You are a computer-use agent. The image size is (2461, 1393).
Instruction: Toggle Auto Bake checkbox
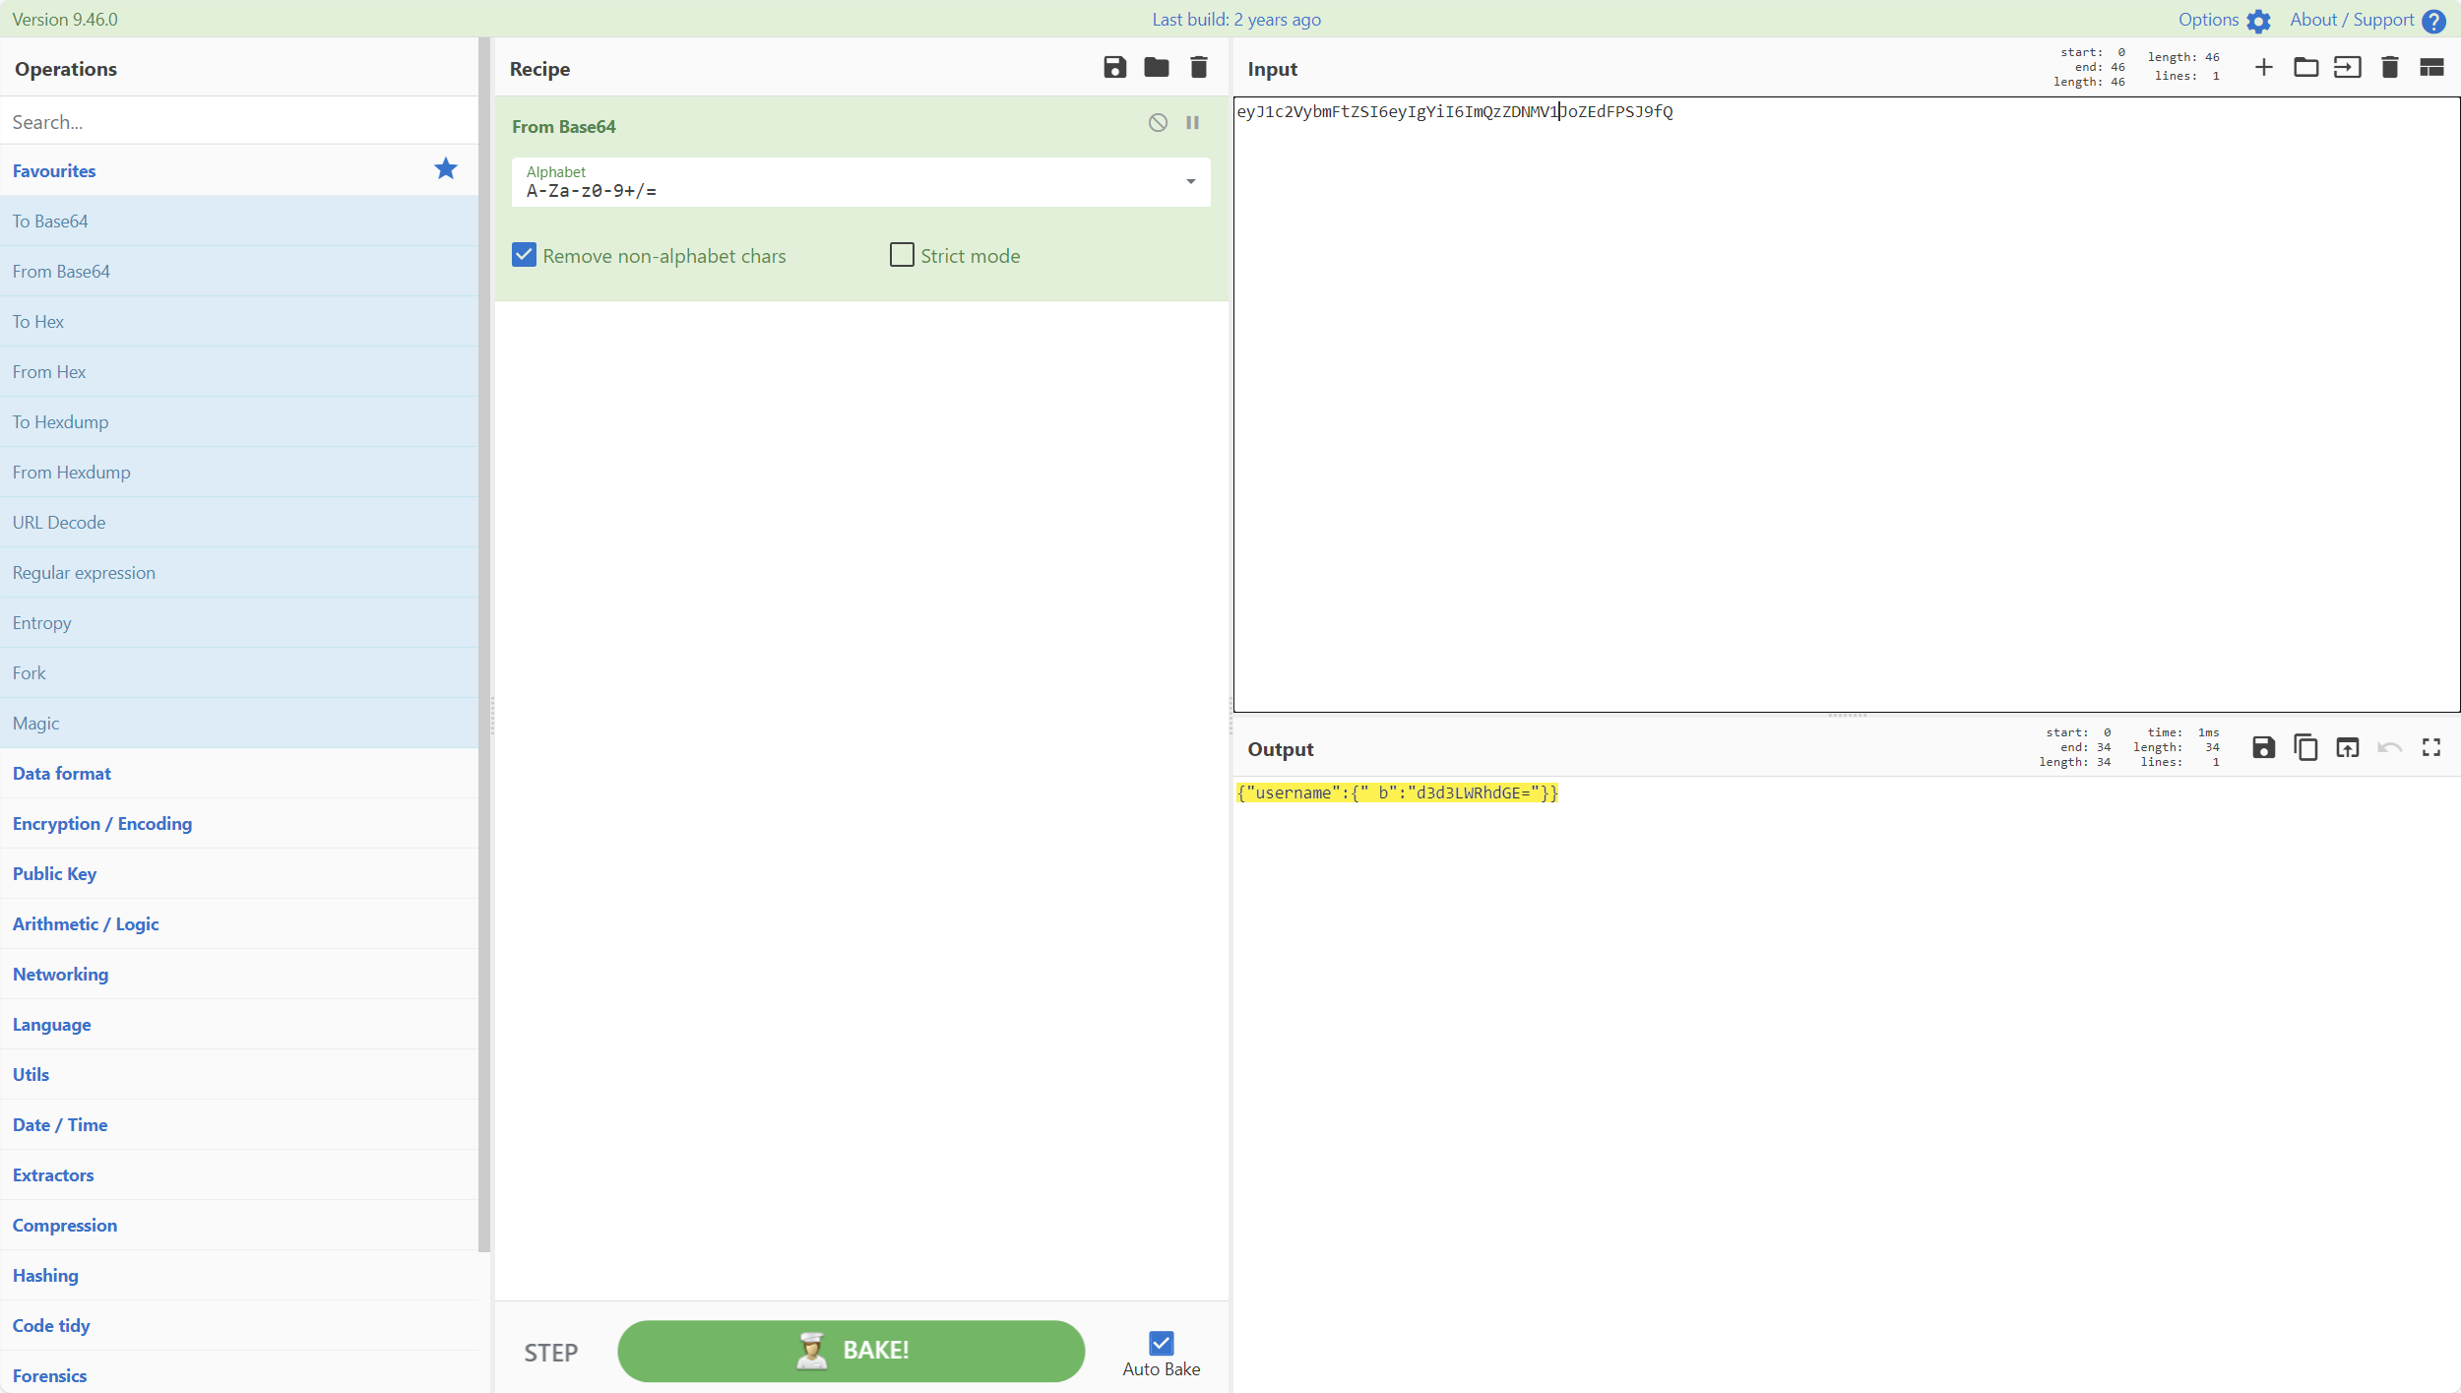coord(1162,1341)
